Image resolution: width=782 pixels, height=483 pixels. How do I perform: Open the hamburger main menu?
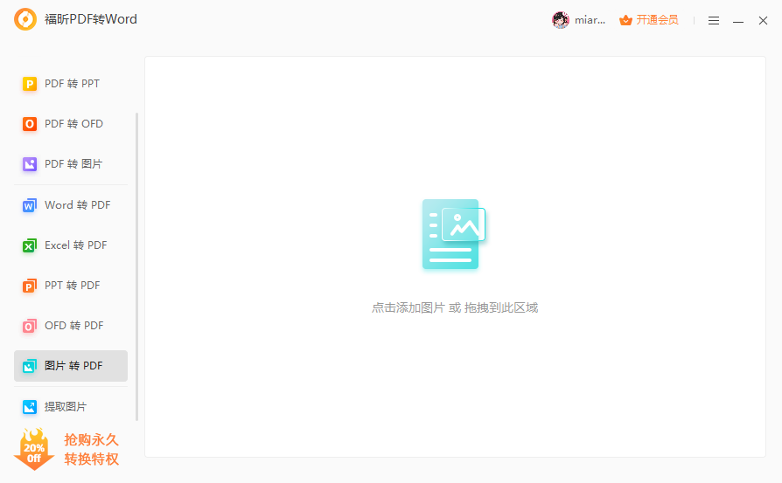(714, 20)
